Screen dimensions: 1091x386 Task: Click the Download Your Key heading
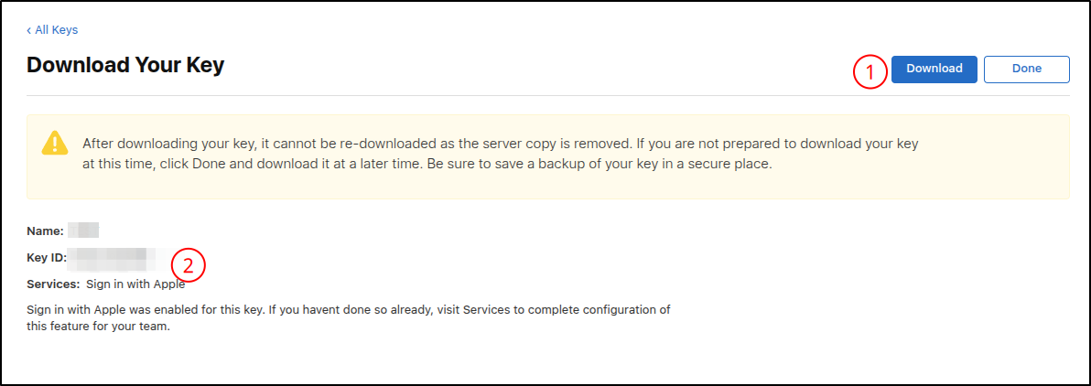pos(125,65)
